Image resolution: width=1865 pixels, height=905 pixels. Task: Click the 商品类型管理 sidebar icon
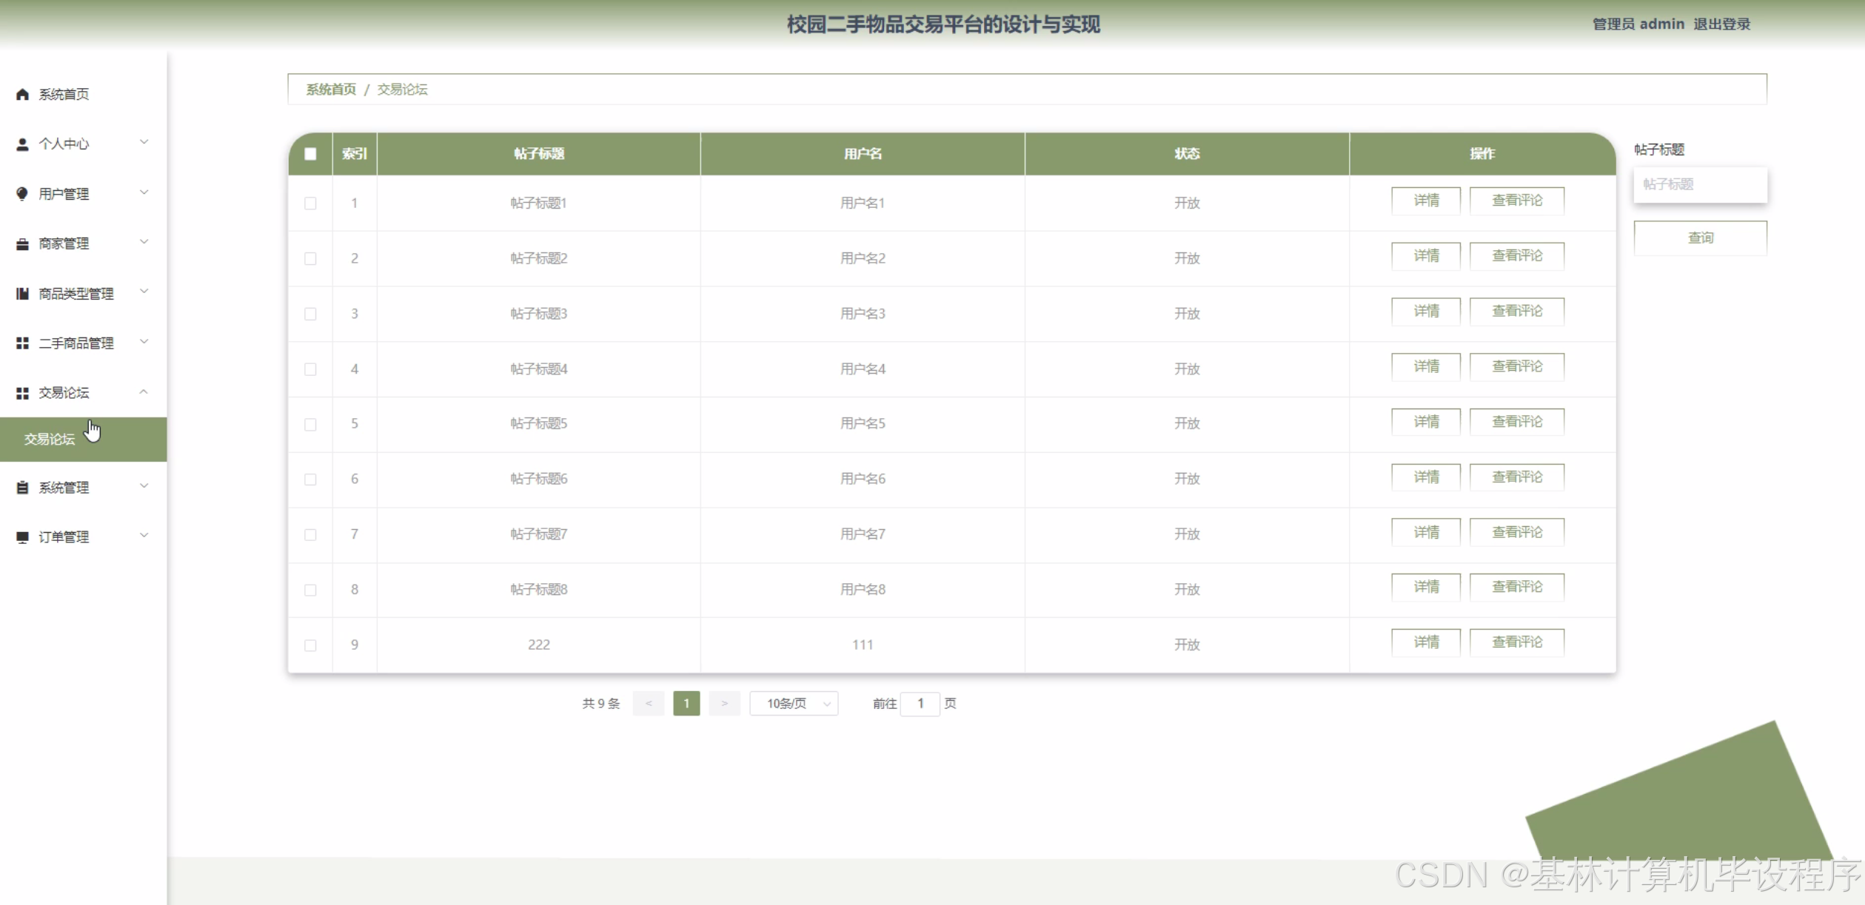(22, 294)
